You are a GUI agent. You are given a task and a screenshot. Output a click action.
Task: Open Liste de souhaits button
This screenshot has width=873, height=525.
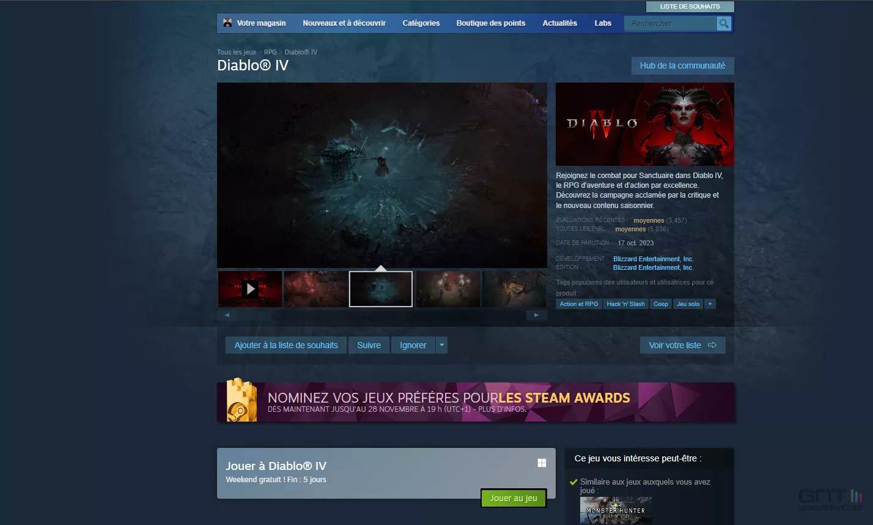690,7
